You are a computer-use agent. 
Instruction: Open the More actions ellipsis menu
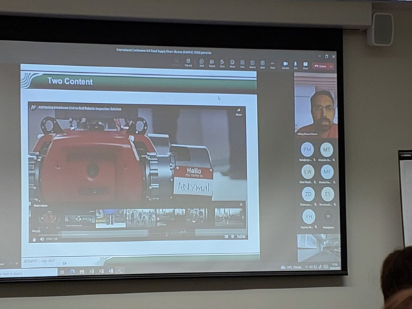click(273, 65)
